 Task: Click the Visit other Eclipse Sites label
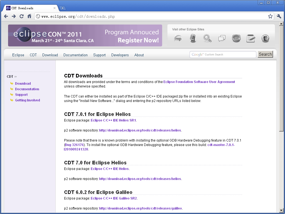pos(188,29)
